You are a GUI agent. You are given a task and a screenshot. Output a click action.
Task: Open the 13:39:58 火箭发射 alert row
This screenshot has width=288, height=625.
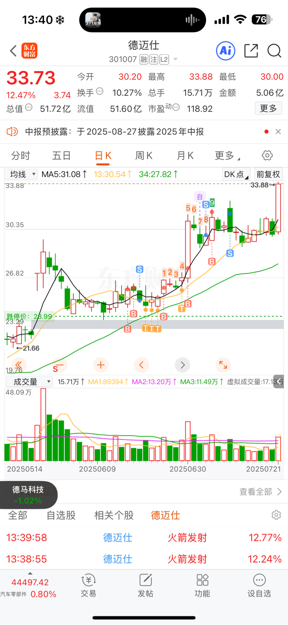point(144,538)
